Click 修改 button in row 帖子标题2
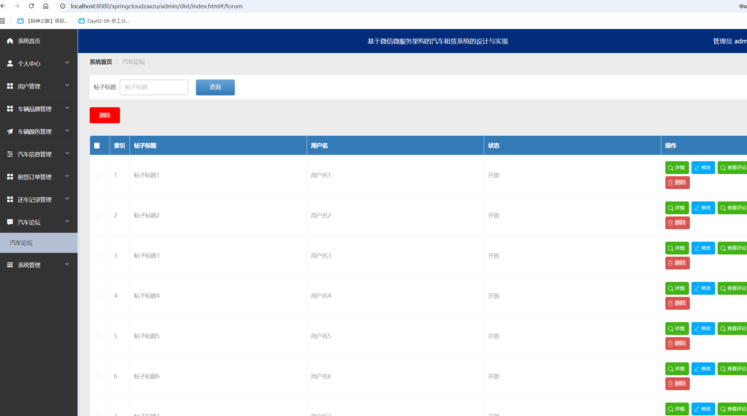This screenshot has width=747, height=416. tap(703, 208)
